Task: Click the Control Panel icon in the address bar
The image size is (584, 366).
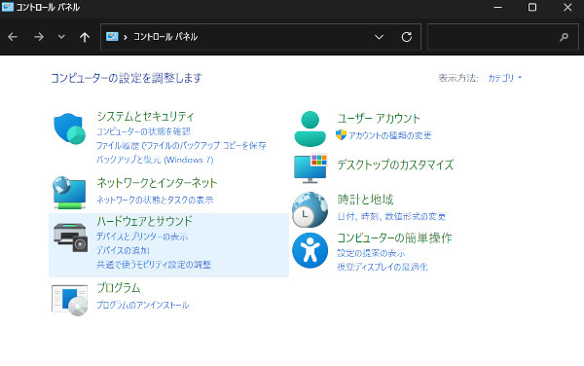Action: [112, 36]
